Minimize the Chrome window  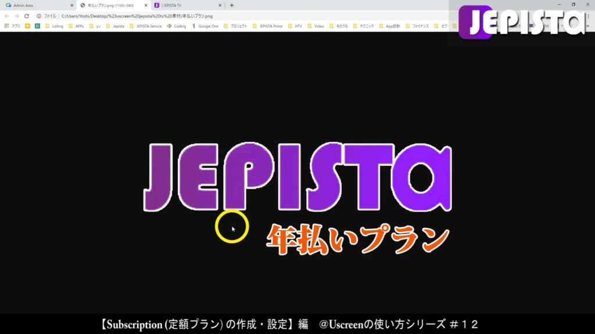click(x=559, y=5)
